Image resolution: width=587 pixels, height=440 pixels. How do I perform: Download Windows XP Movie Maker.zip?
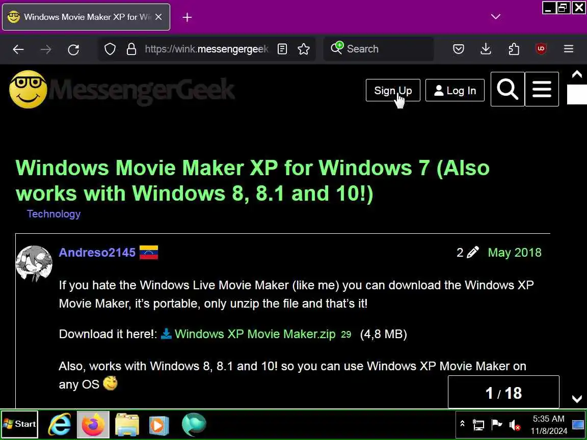point(255,334)
